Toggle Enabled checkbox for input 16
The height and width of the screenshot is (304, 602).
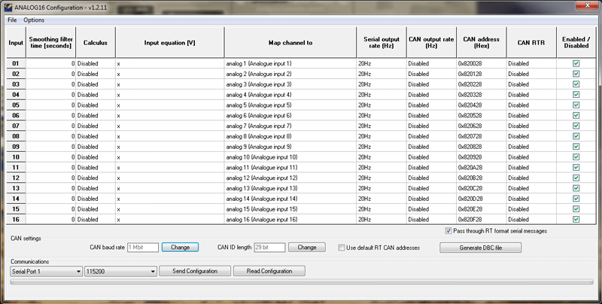pos(576,219)
